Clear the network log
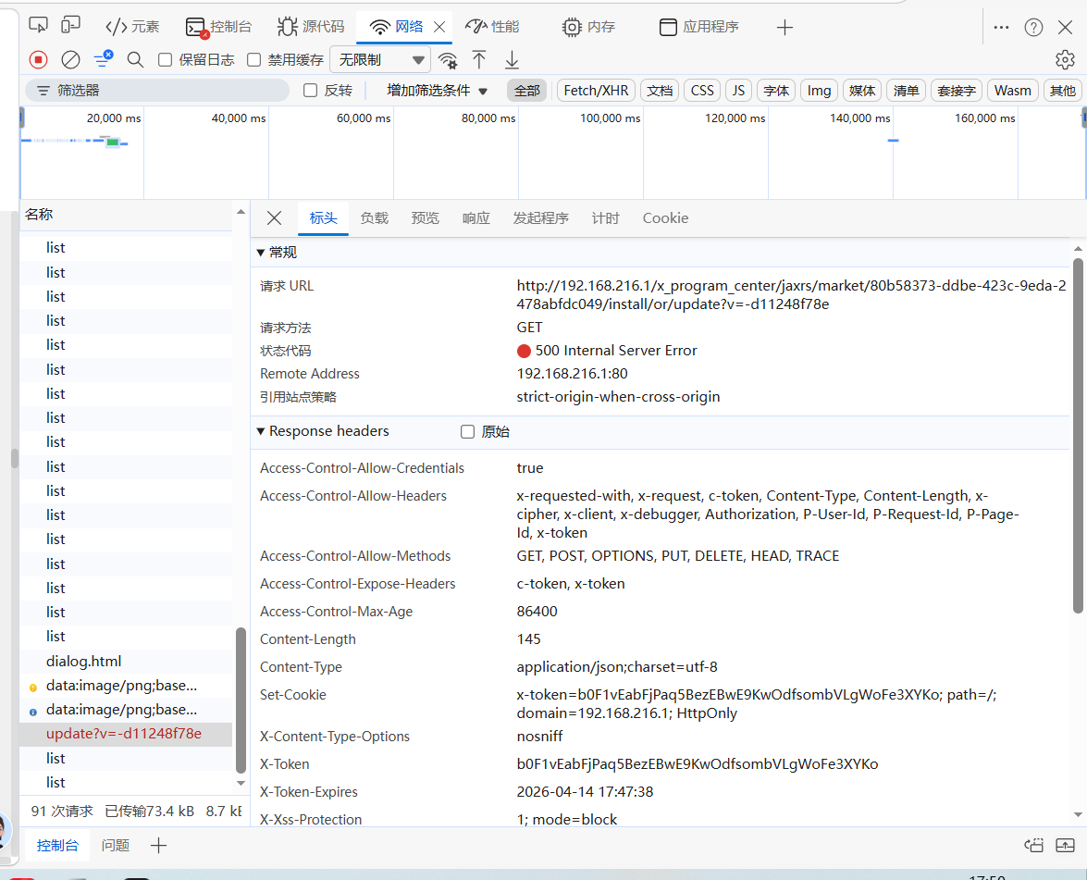 (70, 60)
